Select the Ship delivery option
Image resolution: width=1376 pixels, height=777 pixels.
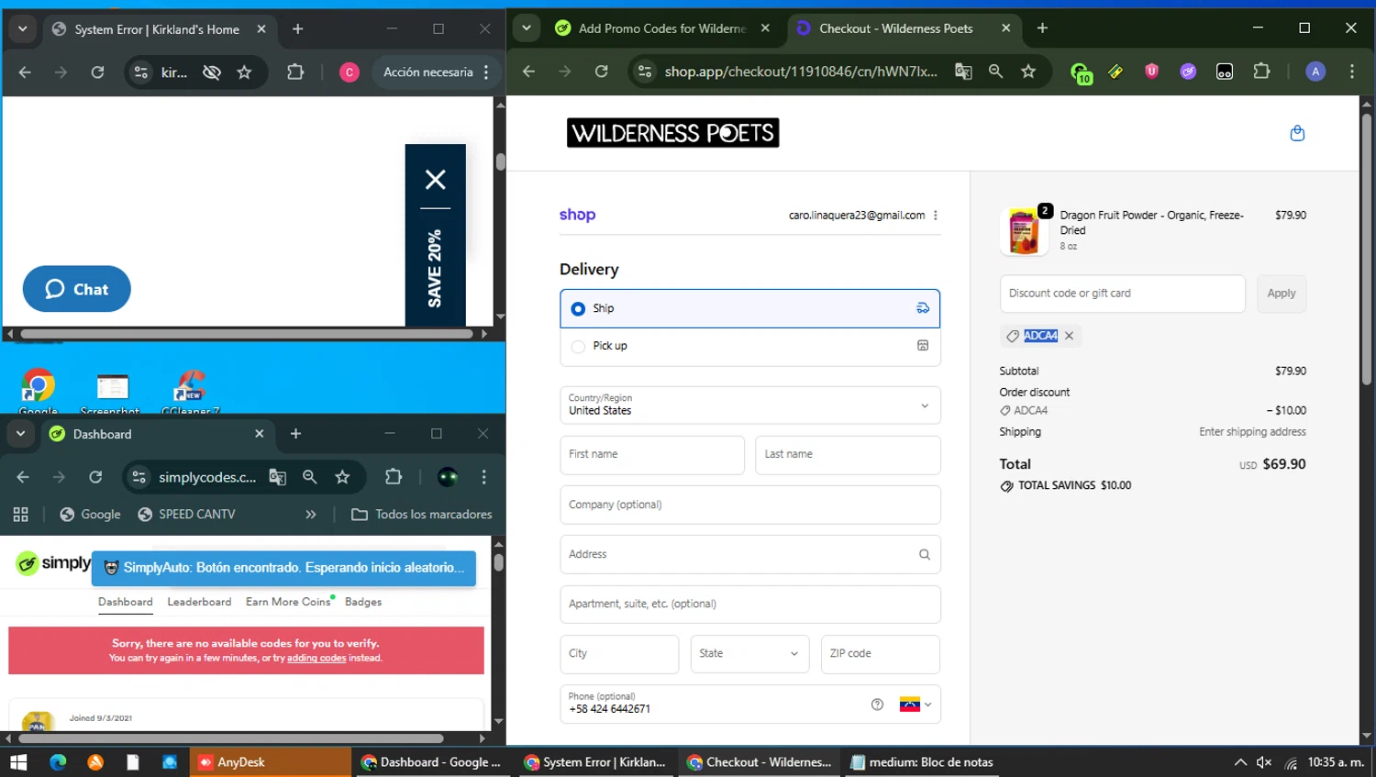[x=750, y=309]
